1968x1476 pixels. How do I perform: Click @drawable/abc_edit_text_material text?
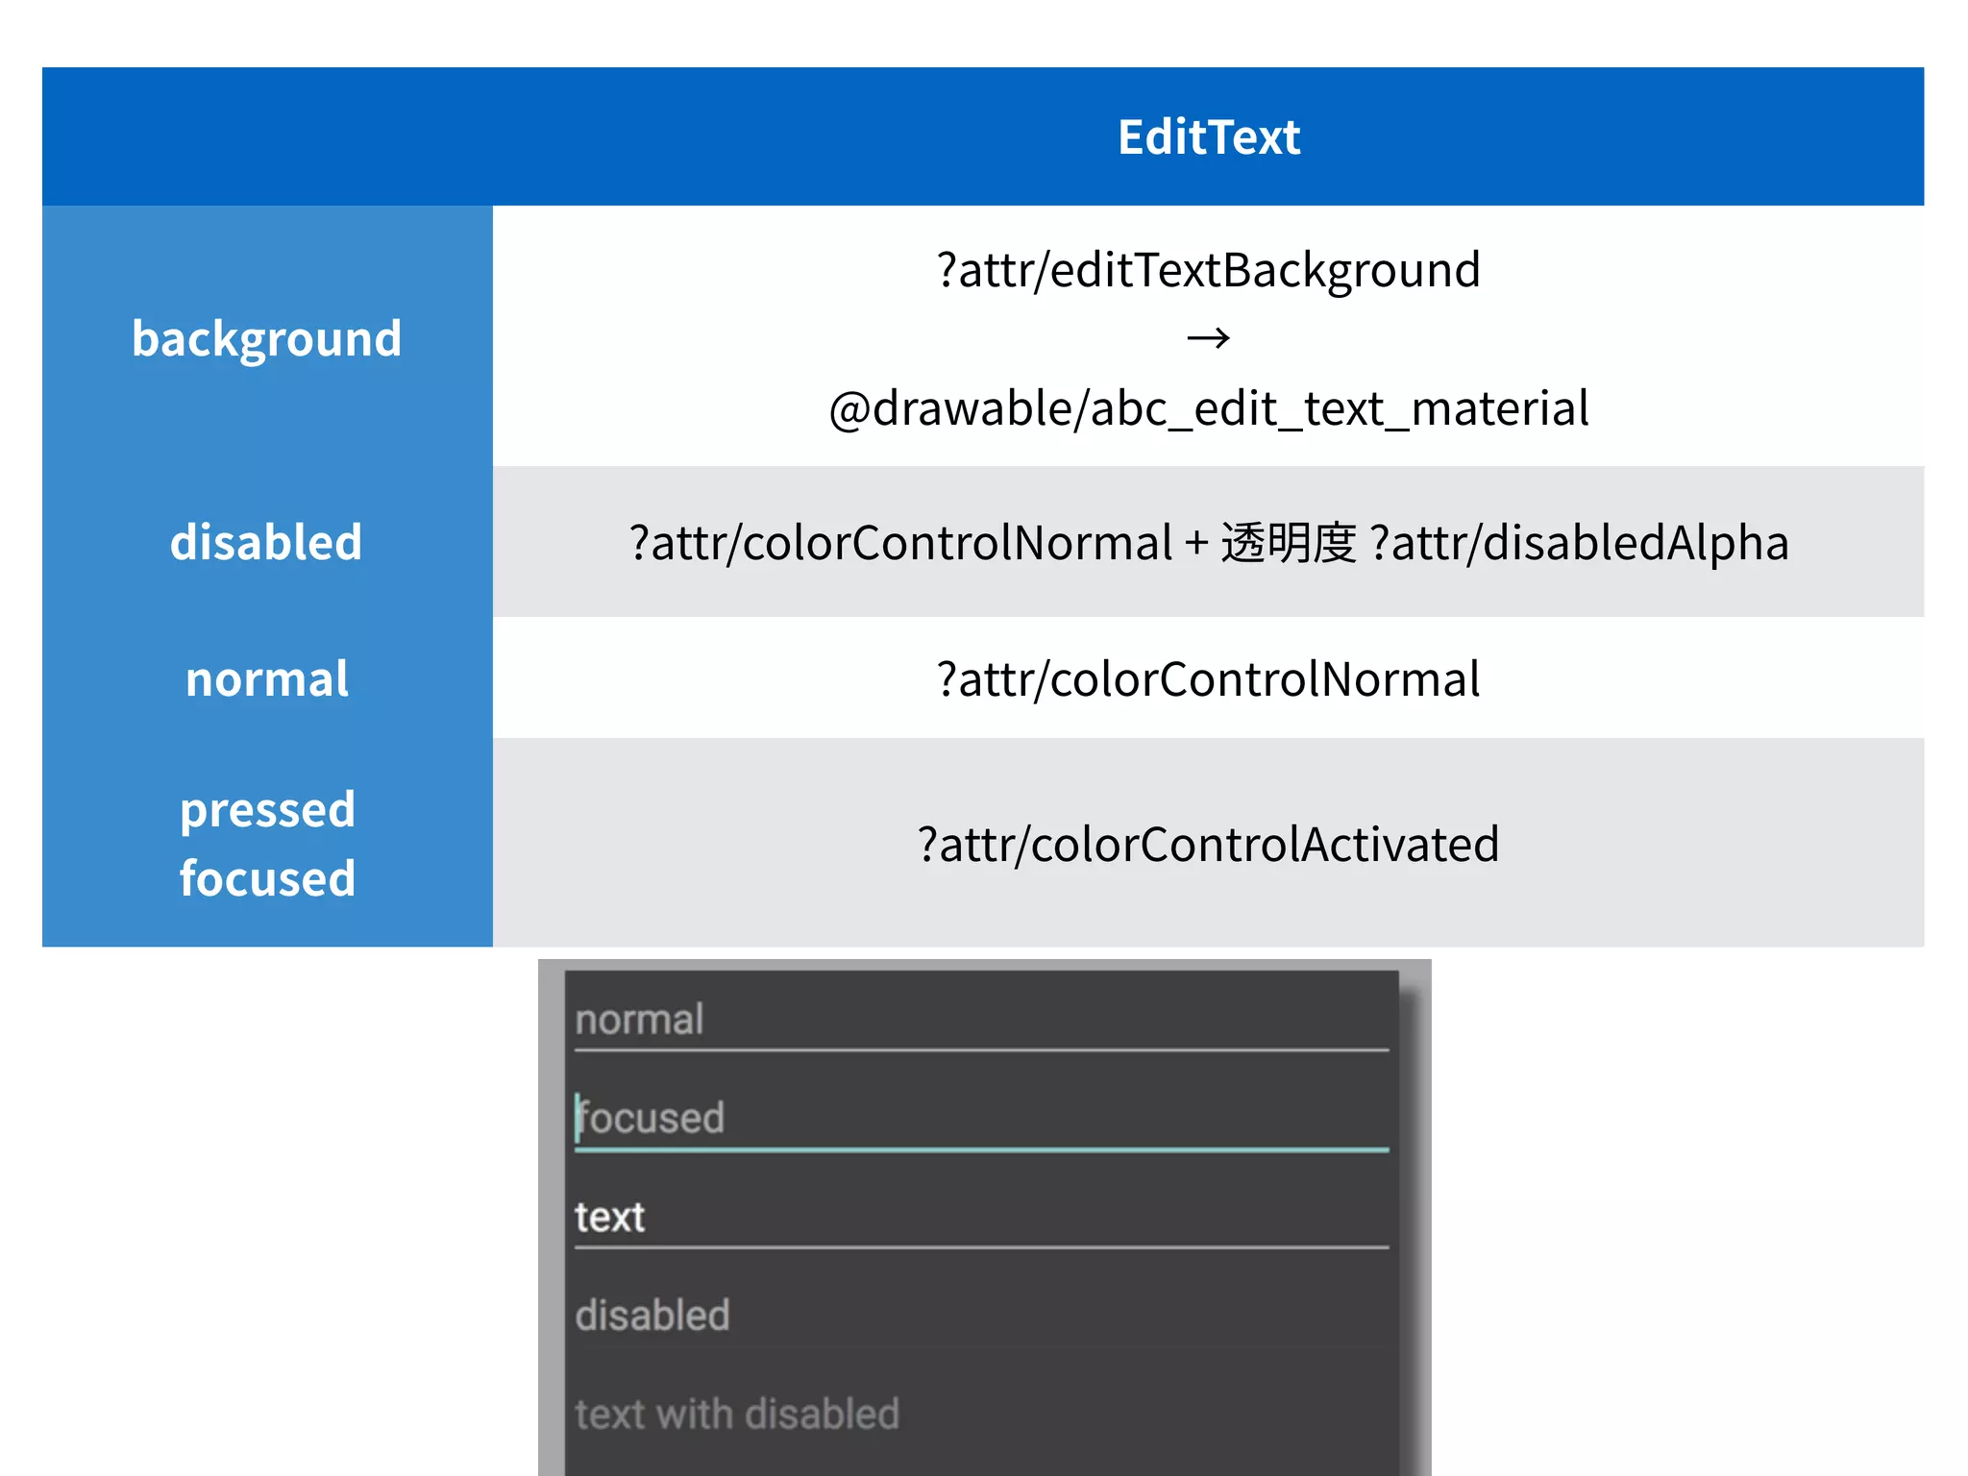coord(1208,408)
